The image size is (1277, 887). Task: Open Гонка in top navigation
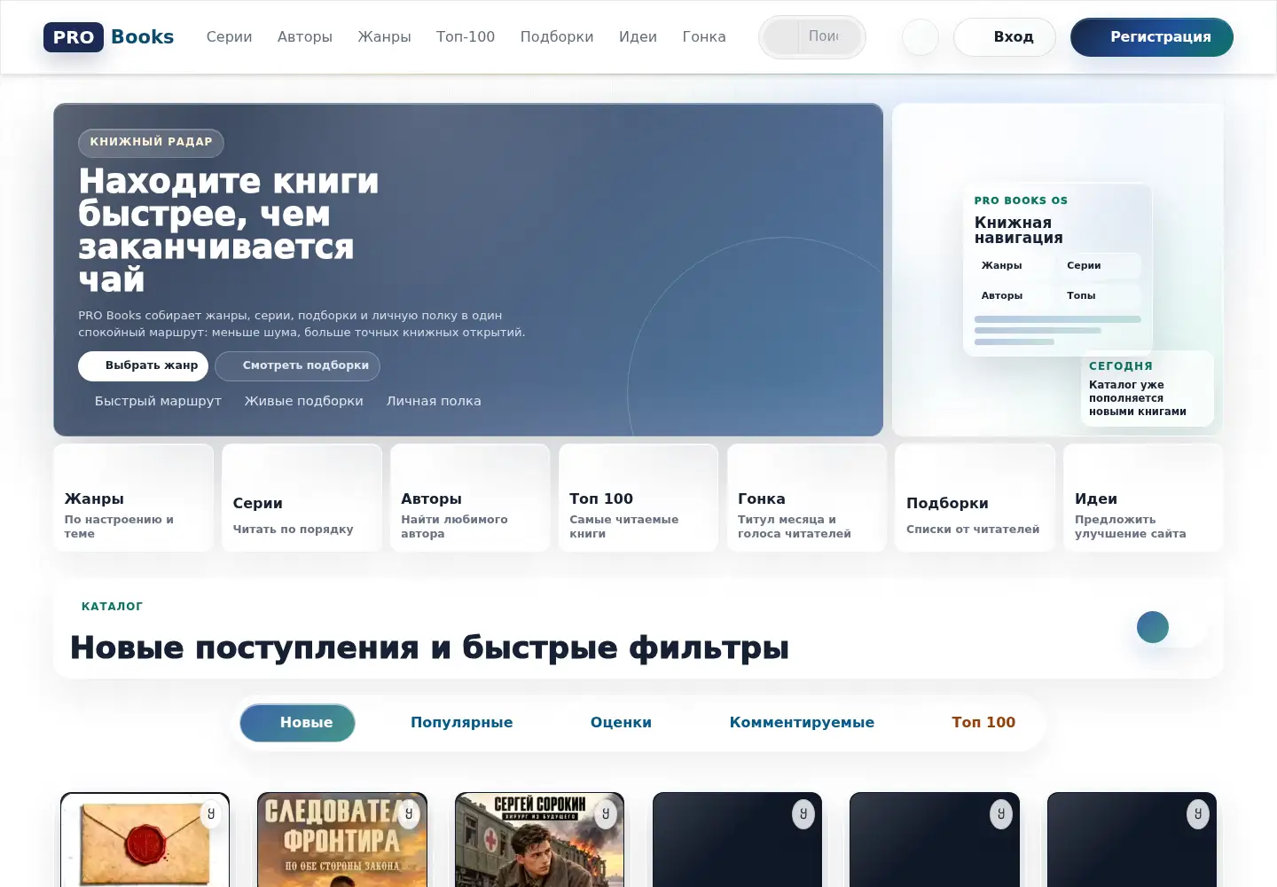click(x=704, y=37)
